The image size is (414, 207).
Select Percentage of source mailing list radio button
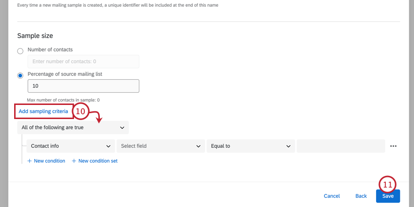[x=20, y=76]
